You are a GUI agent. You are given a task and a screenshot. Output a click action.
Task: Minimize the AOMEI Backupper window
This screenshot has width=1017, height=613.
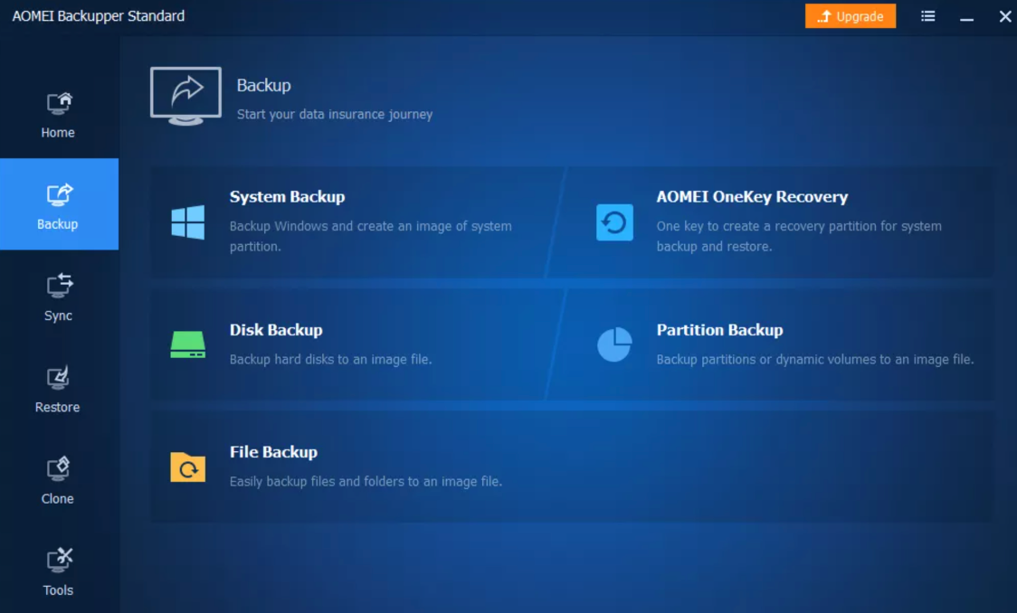tap(967, 17)
